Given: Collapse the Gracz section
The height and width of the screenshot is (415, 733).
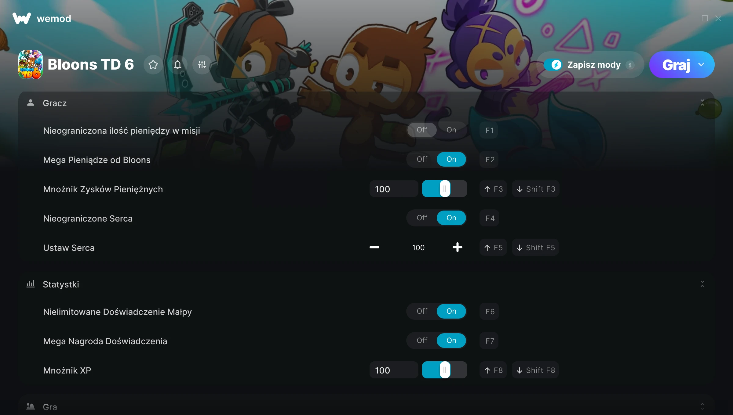Looking at the screenshot, I should pyautogui.click(x=702, y=103).
